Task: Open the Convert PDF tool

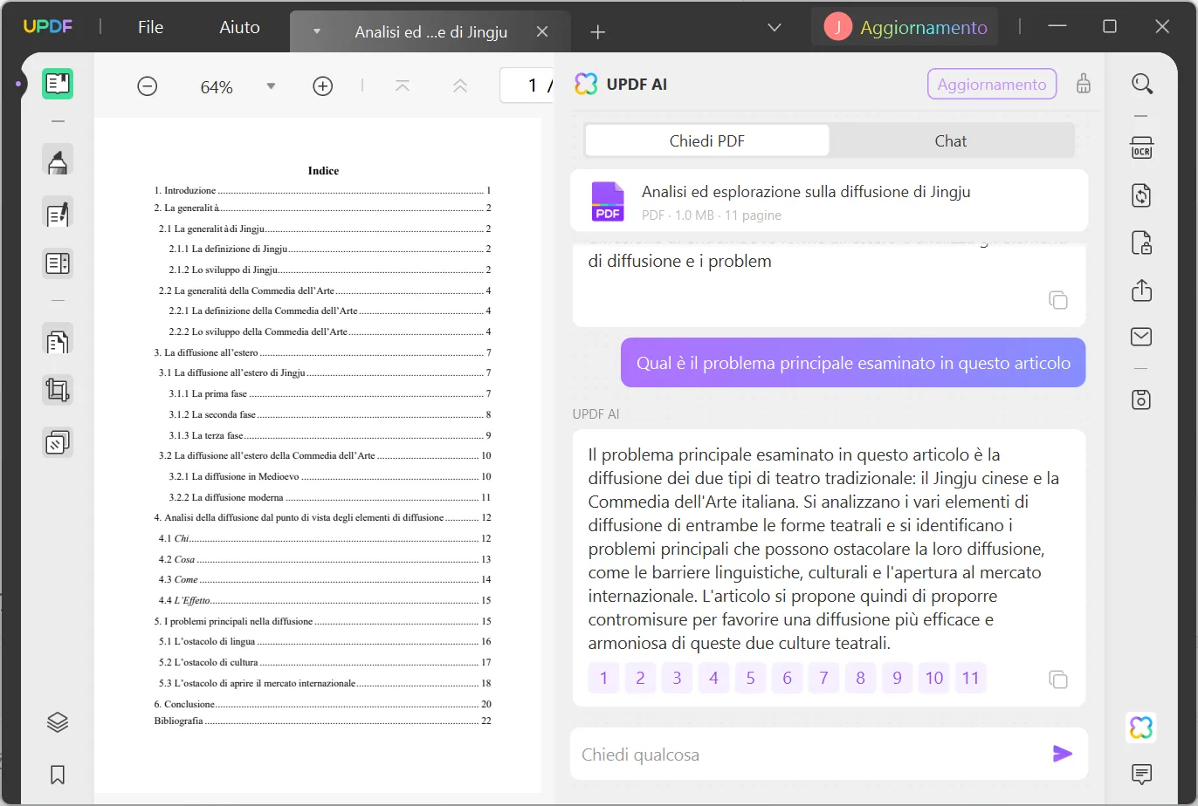Action: (x=1142, y=195)
